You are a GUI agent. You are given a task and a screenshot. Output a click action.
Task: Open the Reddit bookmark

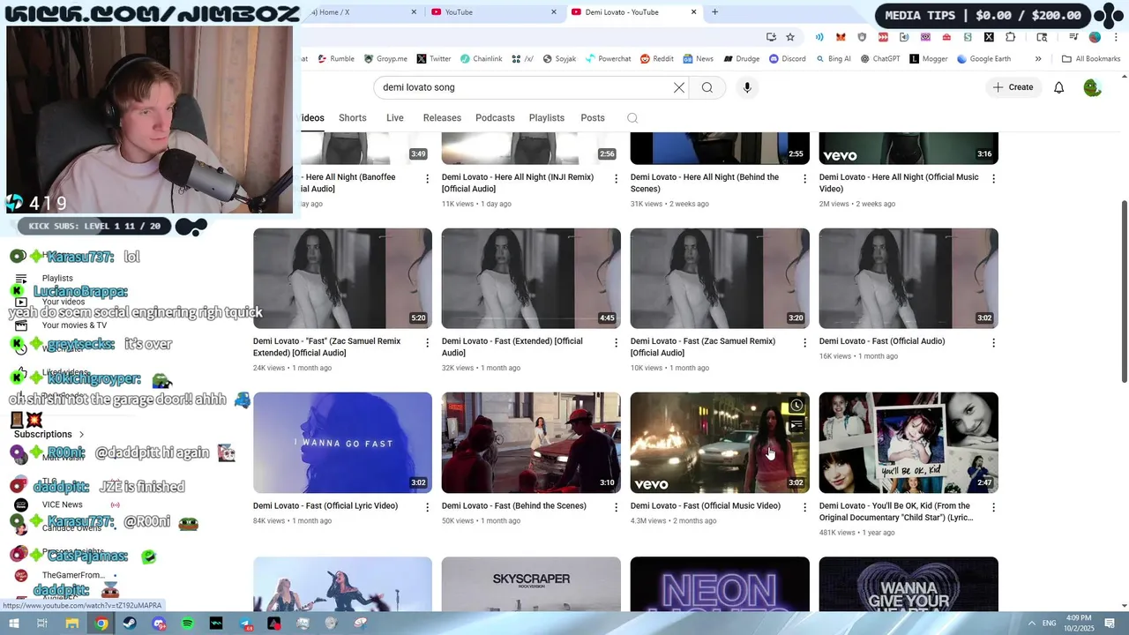[x=657, y=59]
